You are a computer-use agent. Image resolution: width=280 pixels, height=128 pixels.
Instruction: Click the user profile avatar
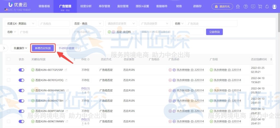(x=274, y=6)
